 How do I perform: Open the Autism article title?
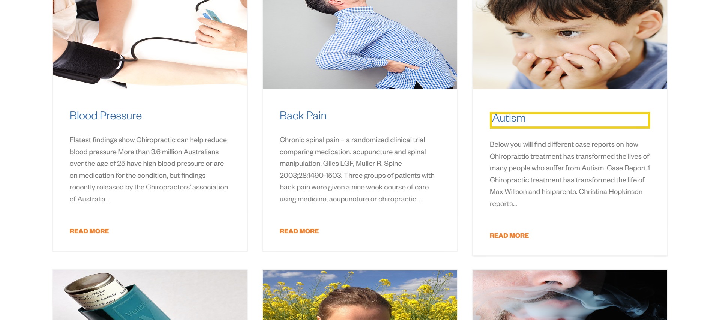tap(508, 118)
